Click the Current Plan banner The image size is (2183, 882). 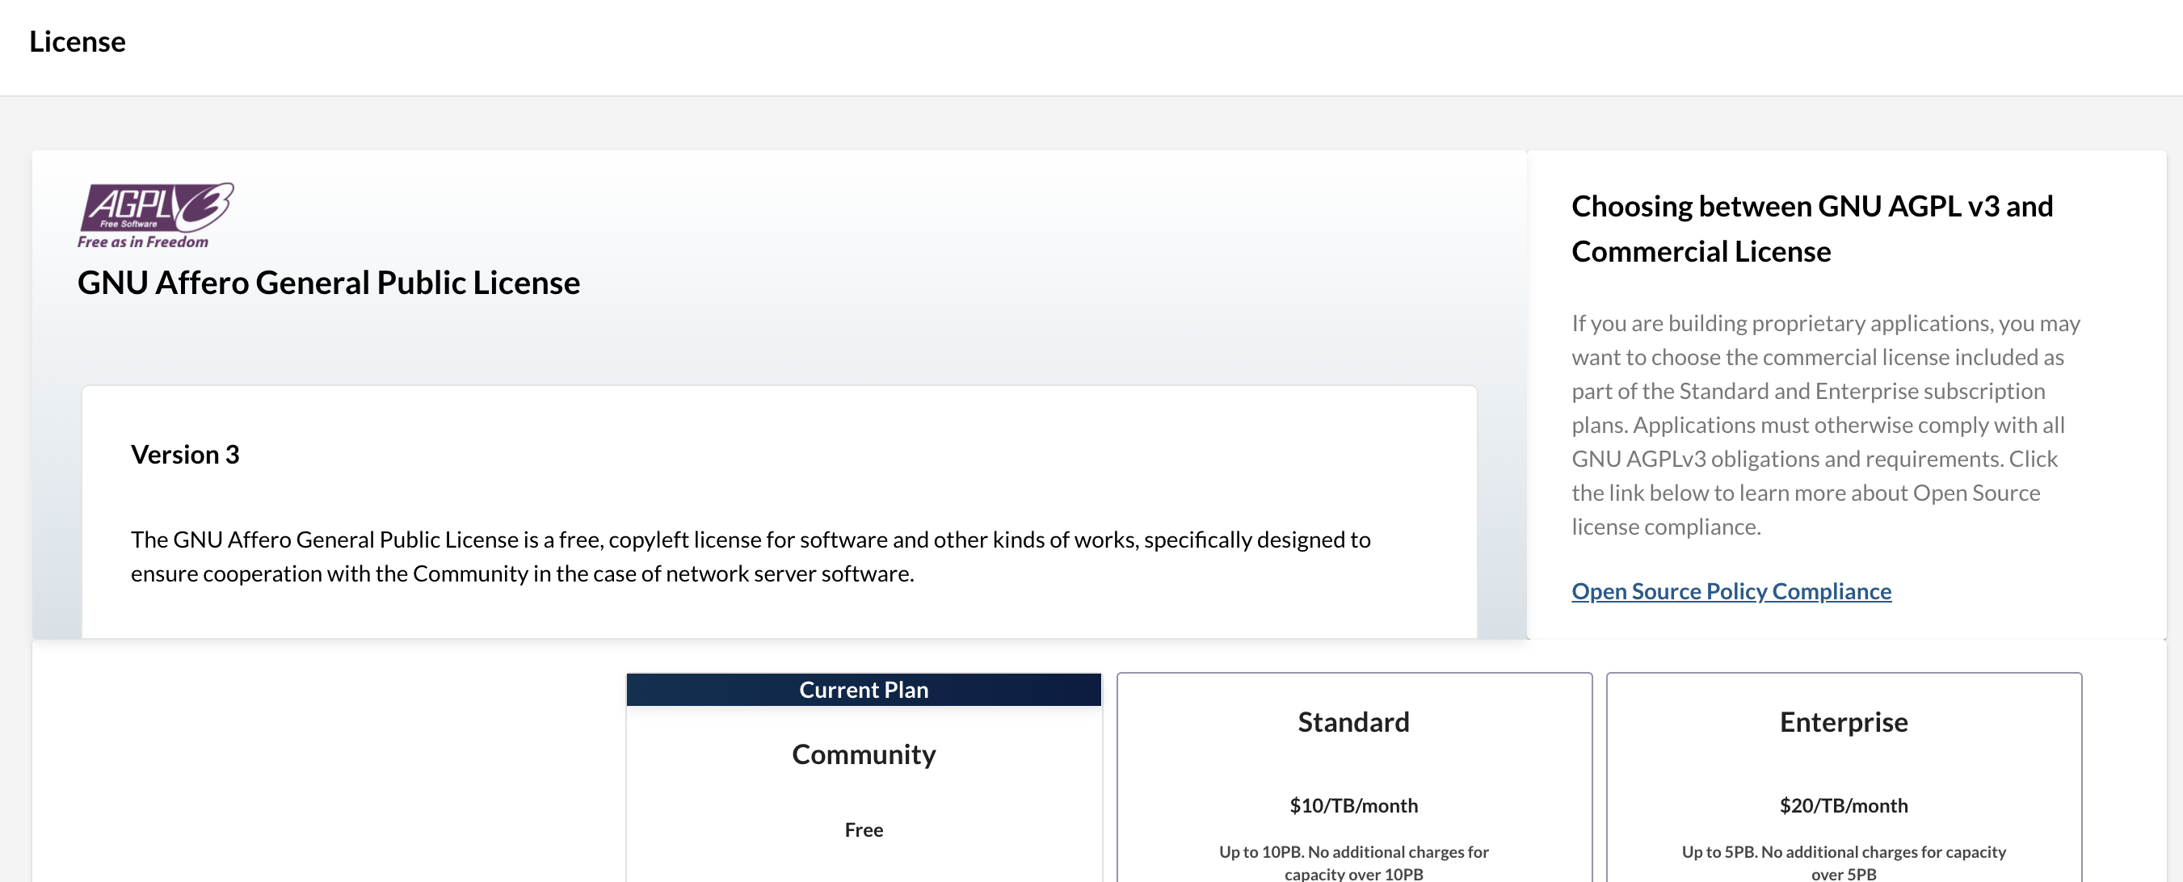(x=864, y=690)
